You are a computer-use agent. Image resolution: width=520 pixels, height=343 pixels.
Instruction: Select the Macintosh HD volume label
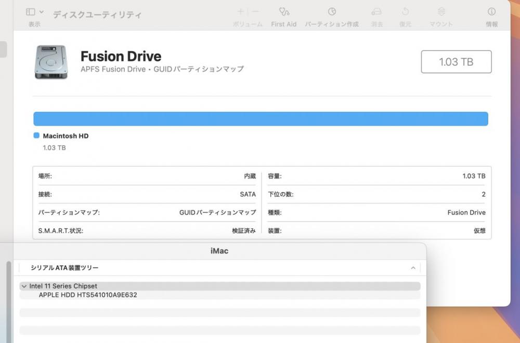pos(66,136)
